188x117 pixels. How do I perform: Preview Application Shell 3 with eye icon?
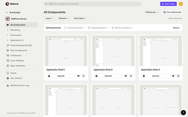173,76
